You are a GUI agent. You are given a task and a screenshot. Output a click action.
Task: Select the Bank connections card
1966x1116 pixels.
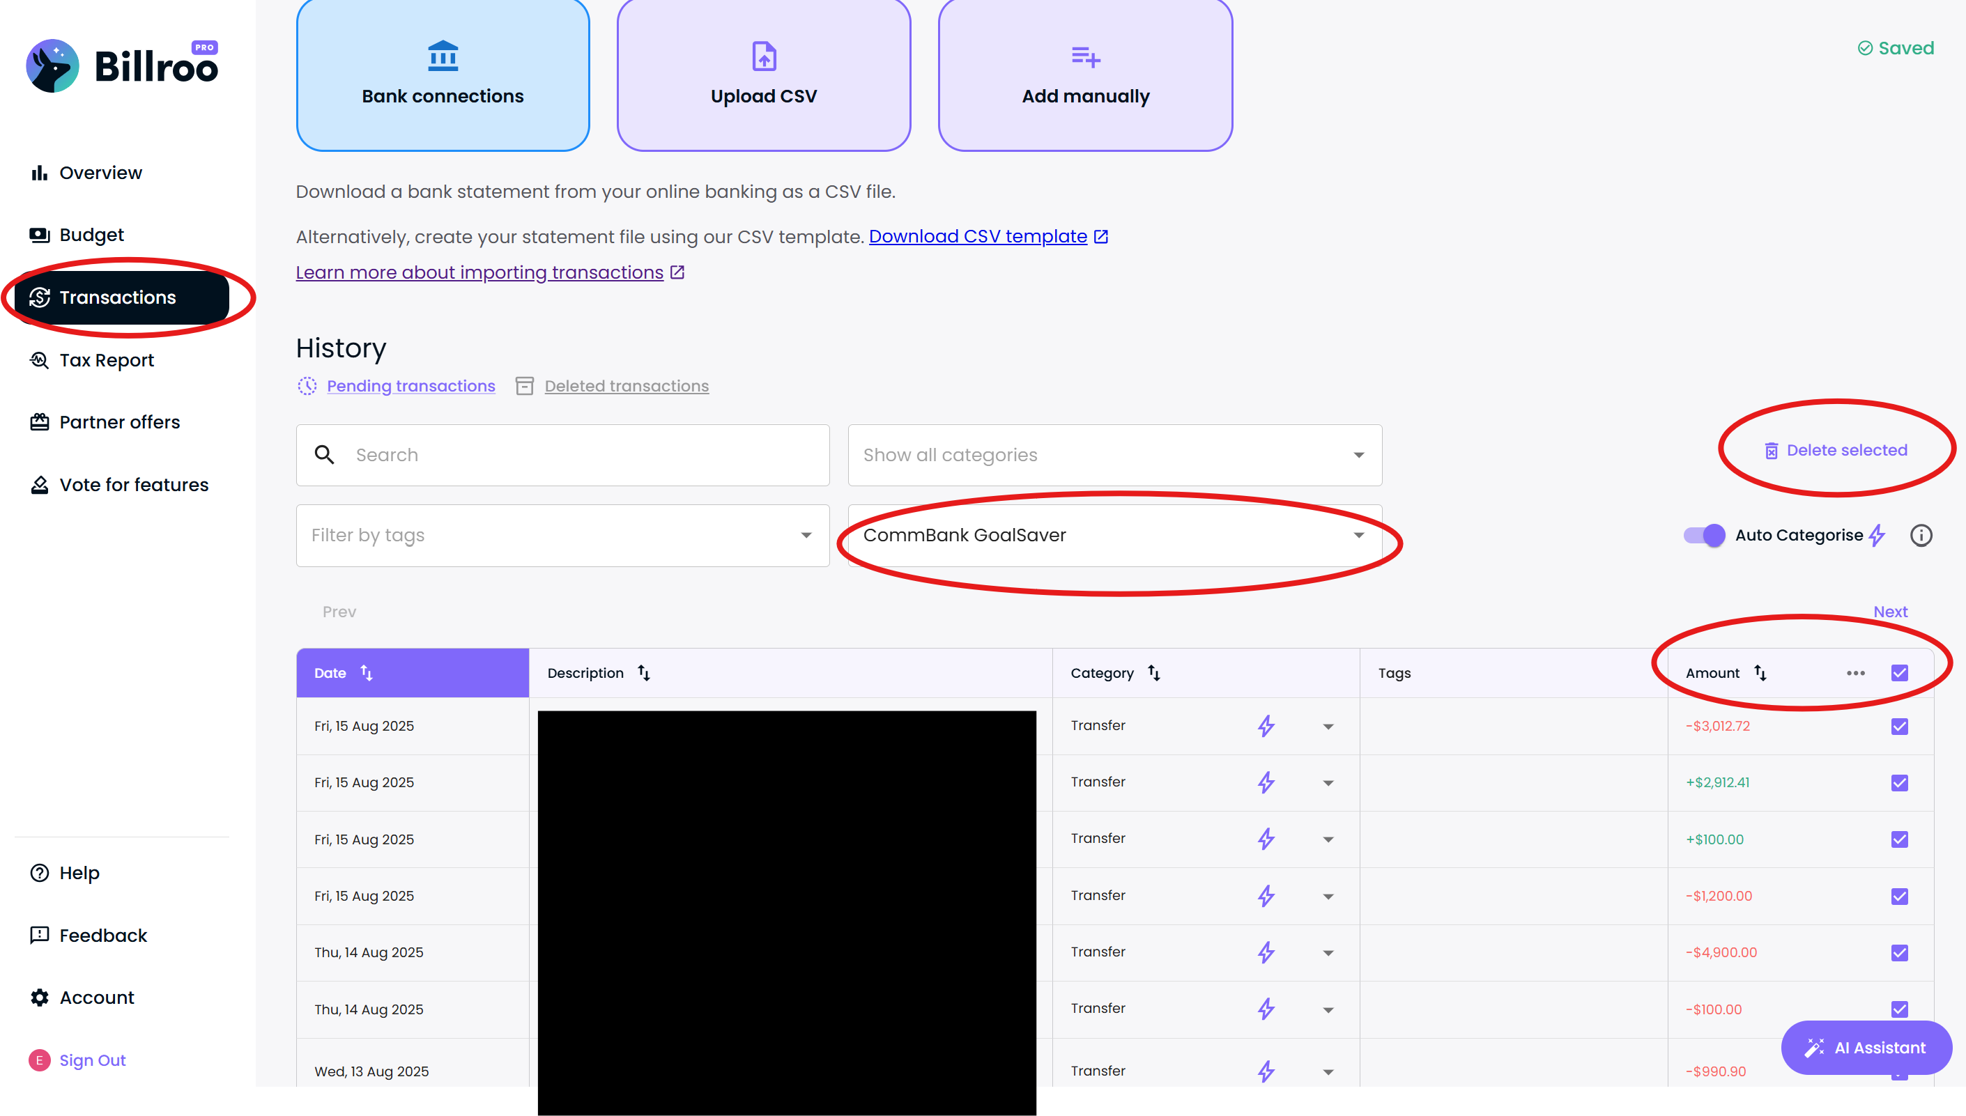[443, 75]
